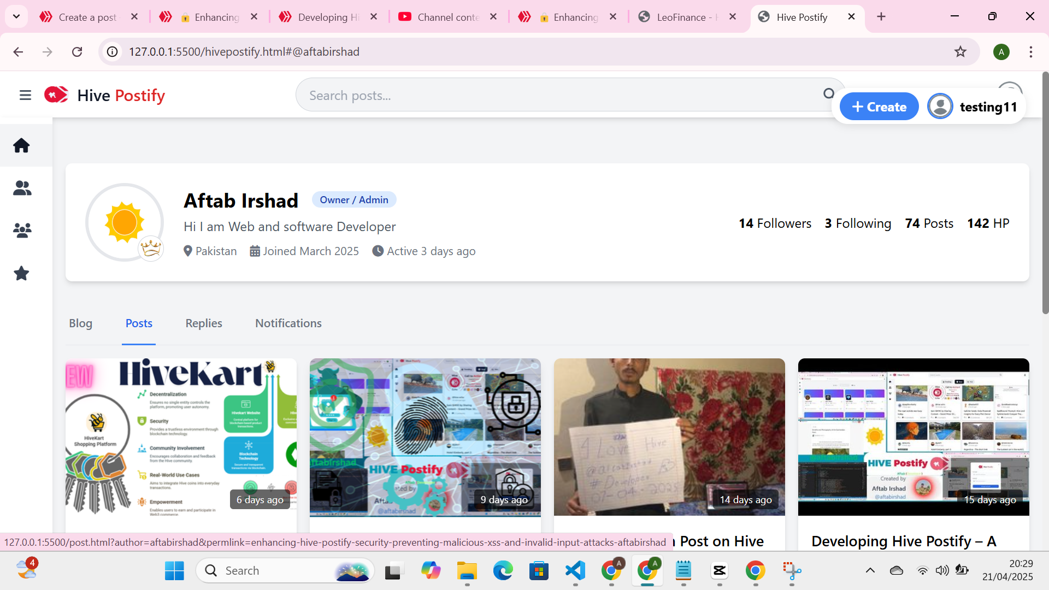1049x590 pixels.
Task: Switch to Create a post tab
Action: (88, 17)
